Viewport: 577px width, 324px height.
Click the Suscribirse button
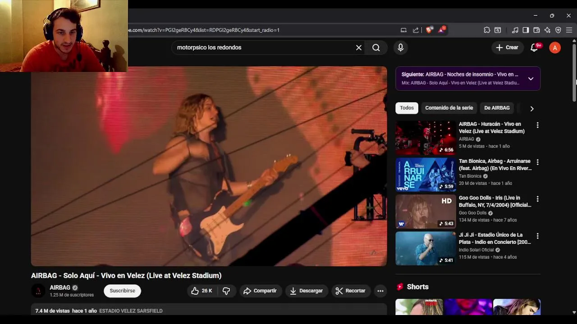[122, 291]
